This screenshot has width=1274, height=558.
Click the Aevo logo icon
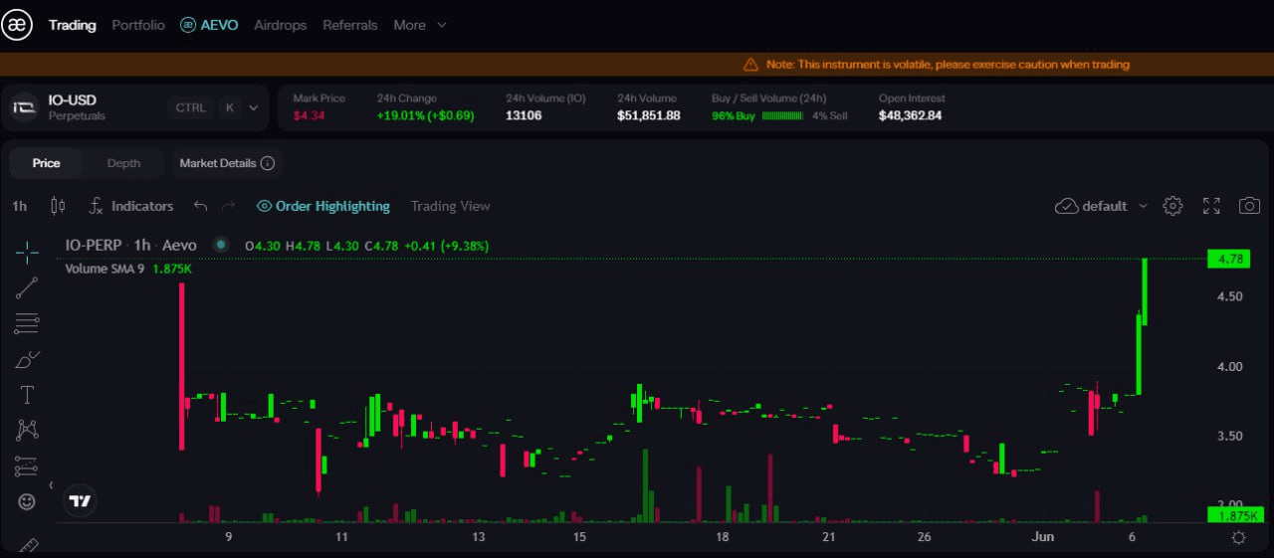point(17,25)
